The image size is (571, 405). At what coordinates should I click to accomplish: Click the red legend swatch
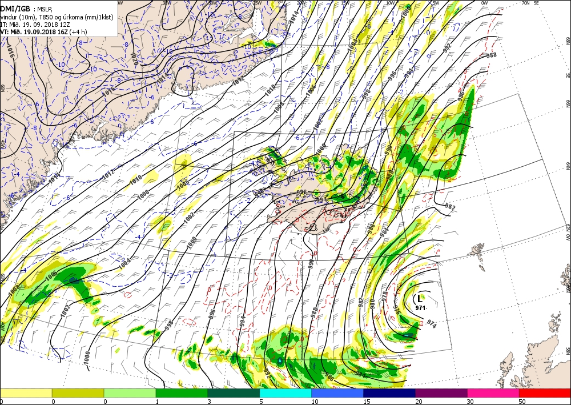click(x=545, y=393)
